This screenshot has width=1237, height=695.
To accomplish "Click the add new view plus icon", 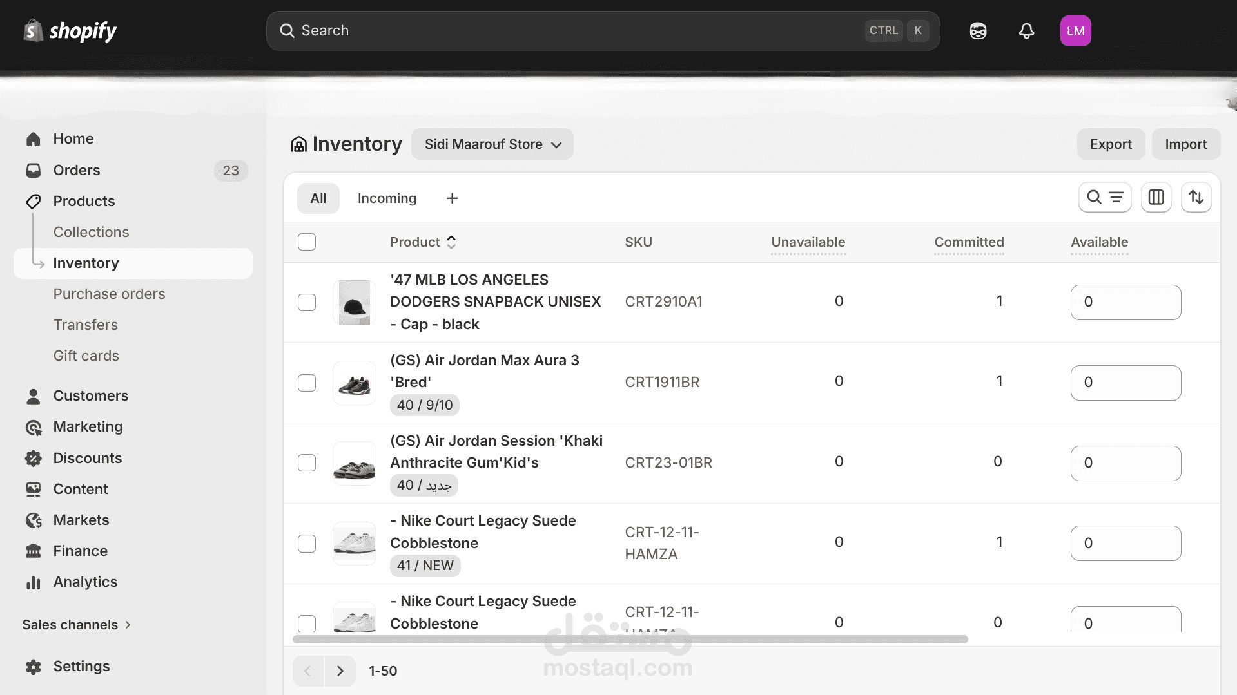I will (452, 198).
